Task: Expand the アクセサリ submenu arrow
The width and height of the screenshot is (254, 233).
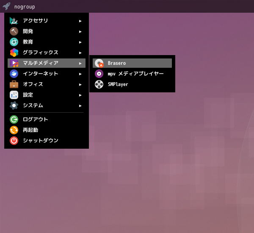Action: [80, 21]
